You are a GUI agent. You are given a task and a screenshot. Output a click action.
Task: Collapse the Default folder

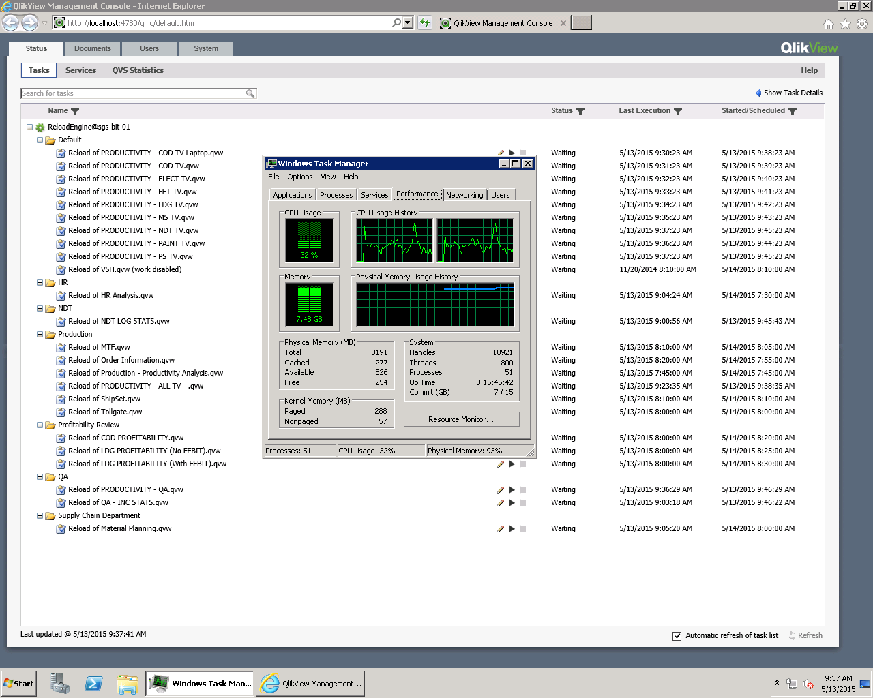tap(40, 140)
